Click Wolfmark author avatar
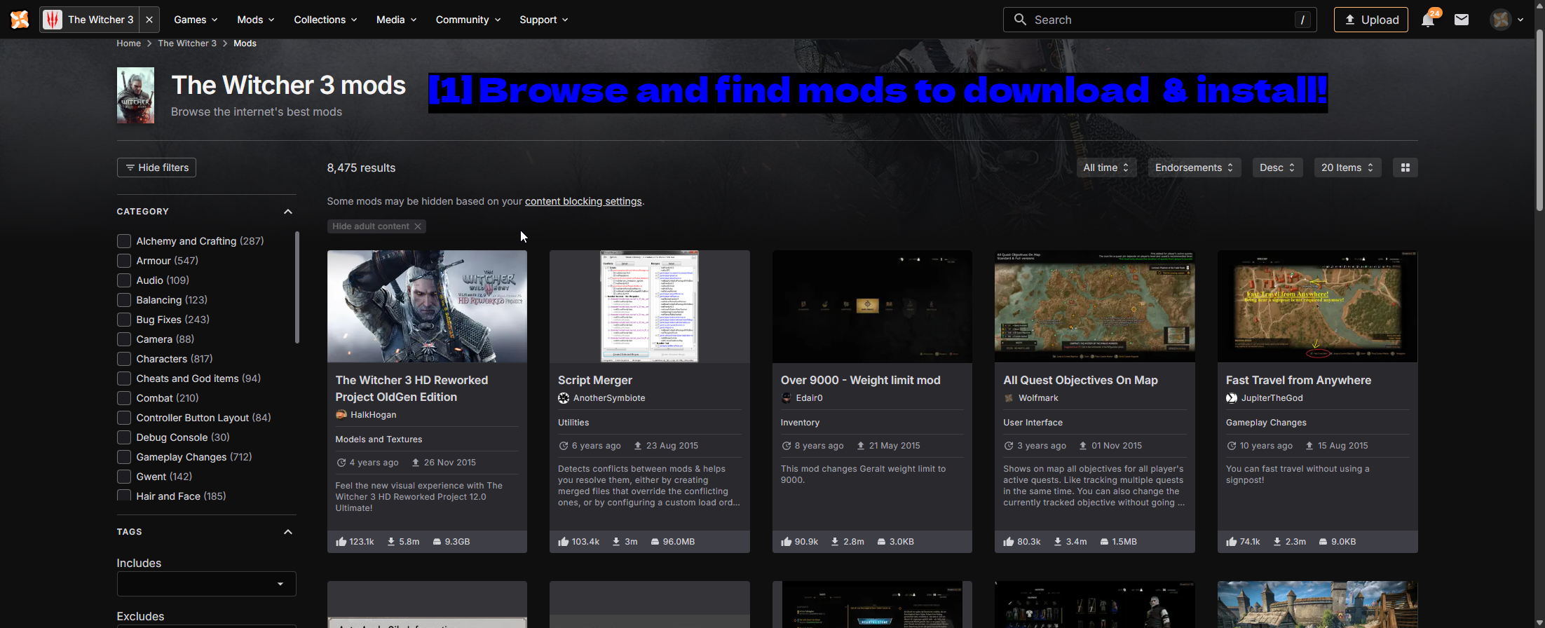This screenshot has width=1545, height=628. pos(1009,398)
